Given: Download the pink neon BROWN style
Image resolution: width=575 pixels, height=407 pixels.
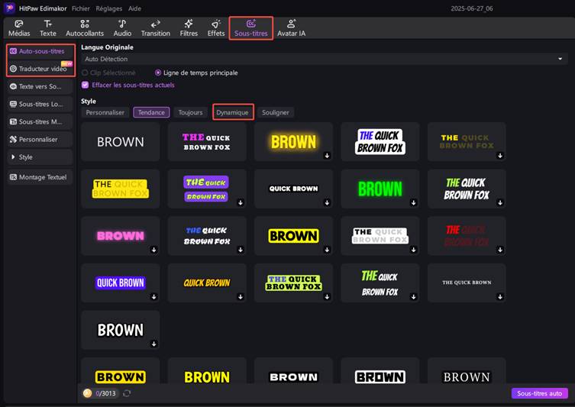Looking at the screenshot, I should [x=153, y=250].
